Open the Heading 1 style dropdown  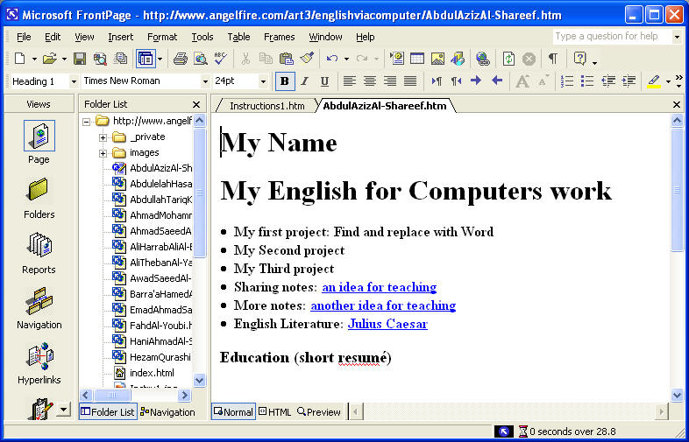[69, 81]
